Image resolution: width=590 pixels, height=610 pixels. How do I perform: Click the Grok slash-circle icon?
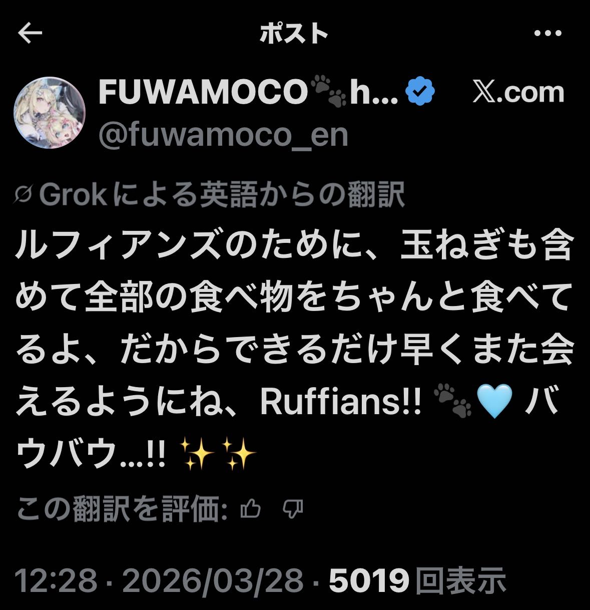pyautogui.click(x=24, y=195)
